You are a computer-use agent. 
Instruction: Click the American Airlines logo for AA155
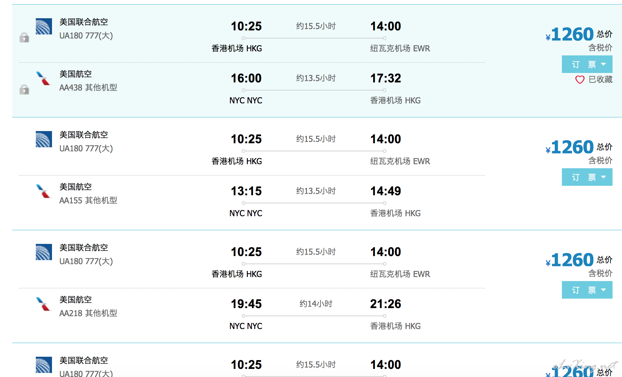[x=44, y=191]
